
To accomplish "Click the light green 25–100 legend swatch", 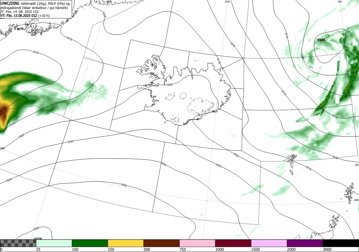I will pos(54,243).
